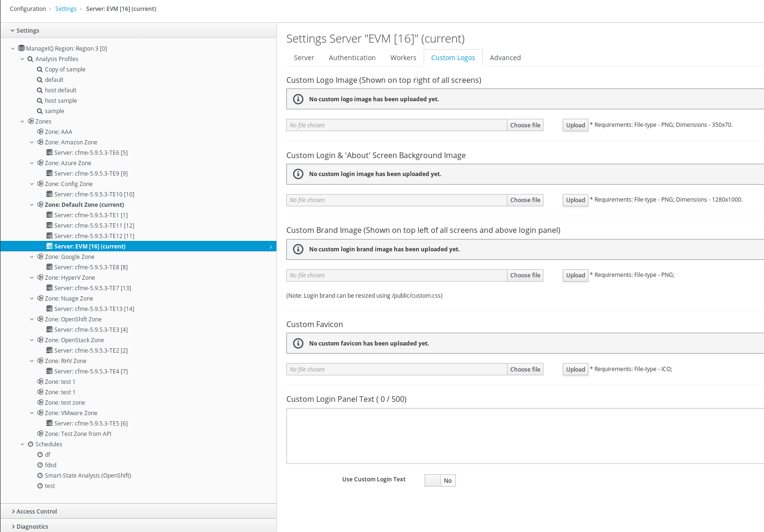The width and height of the screenshot is (764, 532).
Task: Upload the login background image
Action: click(x=576, y=200)
